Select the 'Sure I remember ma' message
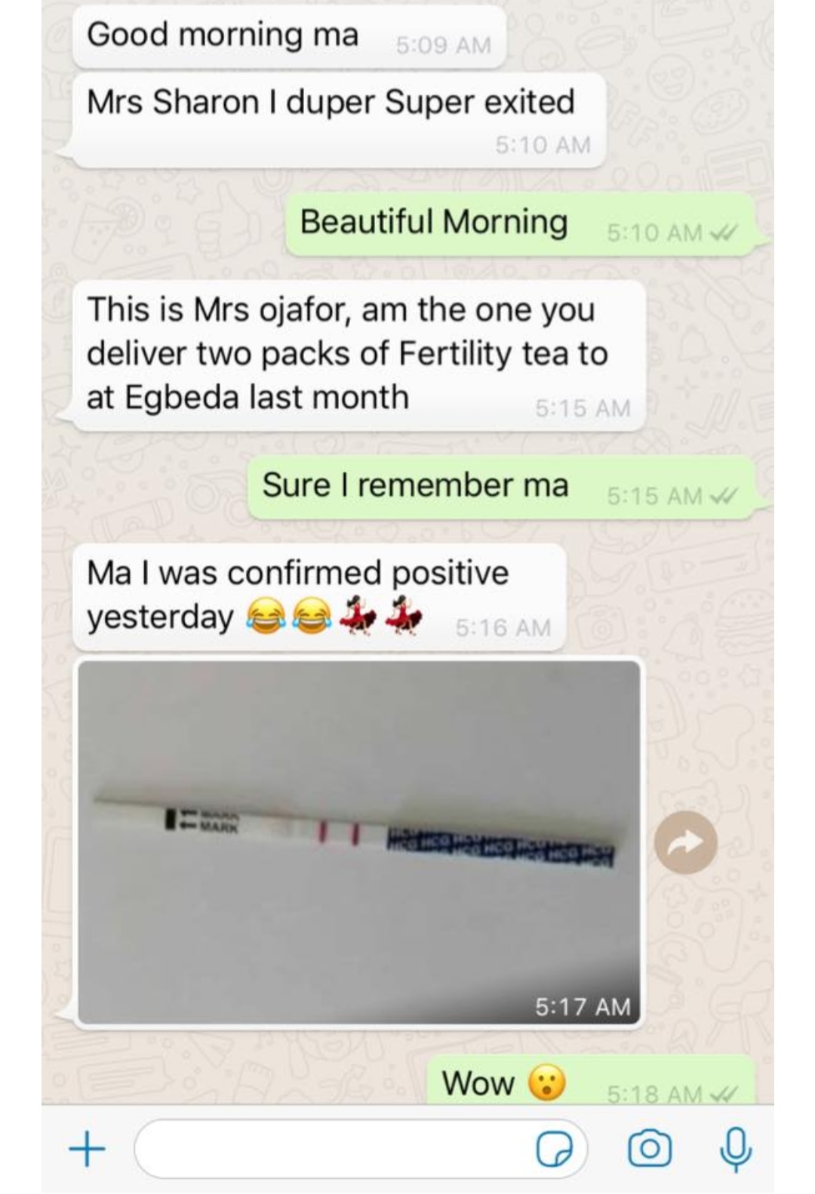Image resolution: width=815 pixels, height=1194 pixels. point(502,487)
